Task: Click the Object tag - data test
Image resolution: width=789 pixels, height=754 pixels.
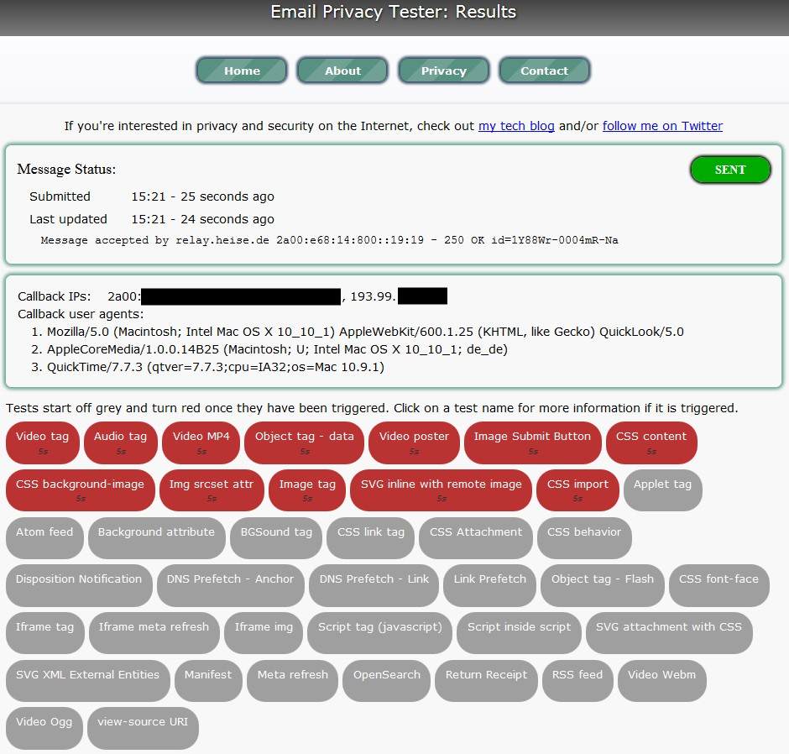Action: click(305, 442)
